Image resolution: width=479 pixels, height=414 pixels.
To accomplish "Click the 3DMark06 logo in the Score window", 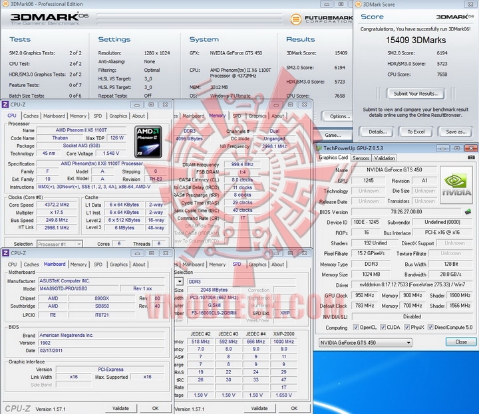I will click(455, 17).
